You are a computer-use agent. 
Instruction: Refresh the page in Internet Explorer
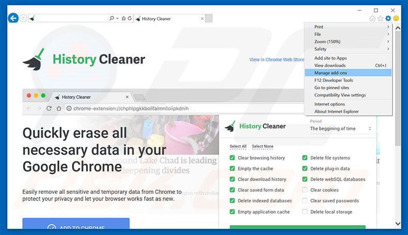[130, 18]
